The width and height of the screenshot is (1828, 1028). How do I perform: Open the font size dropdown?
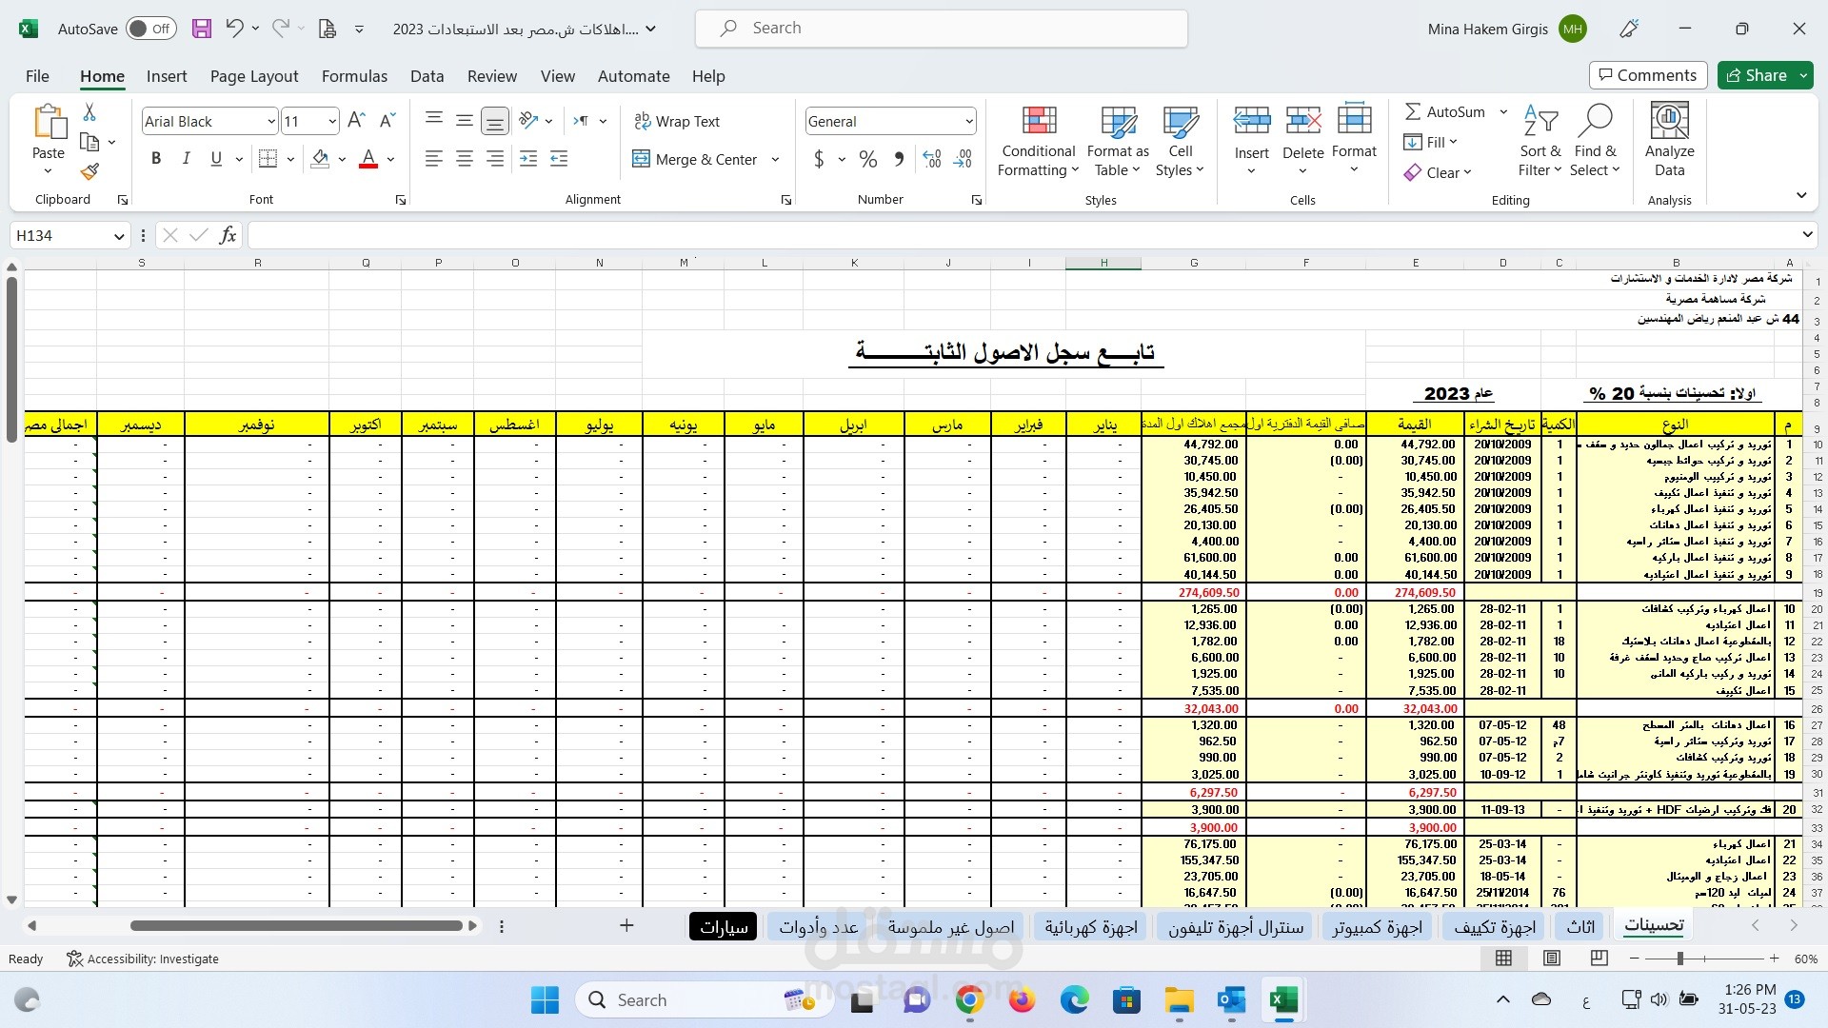click(332, 121)
